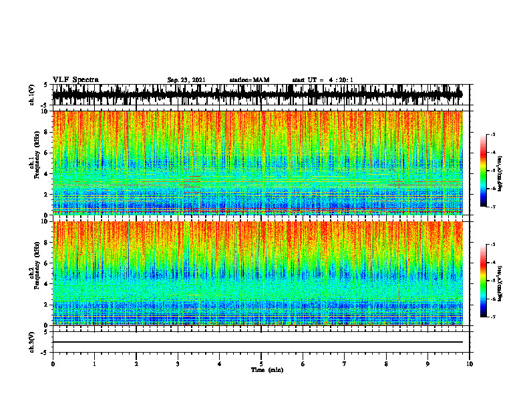Click the time axis tick label "4"
This screenshot has width=529, height=408.
pos(219,364)
